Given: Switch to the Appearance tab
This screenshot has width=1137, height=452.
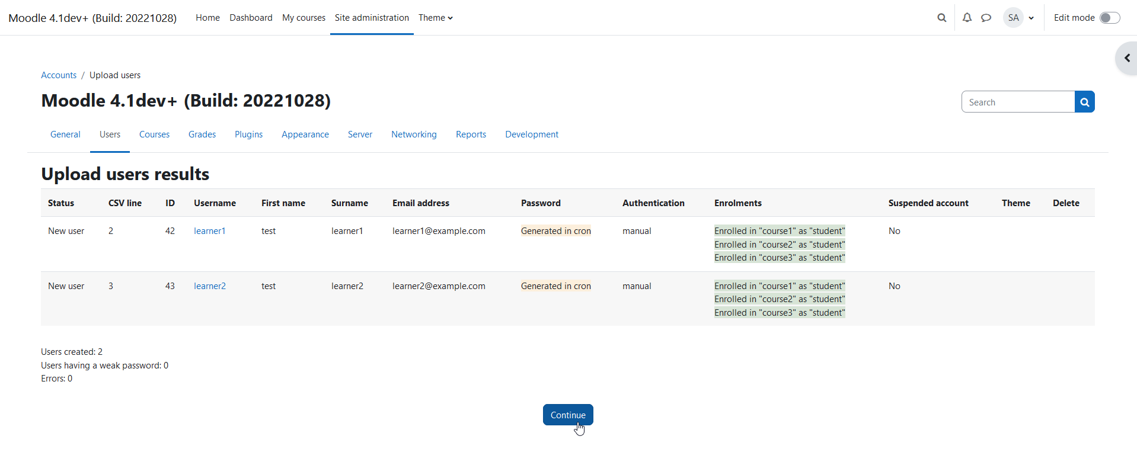Looking at the screenshot, I should point(305,134).
